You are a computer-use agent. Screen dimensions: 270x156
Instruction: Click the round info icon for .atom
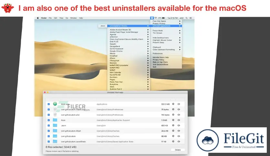pyautogui.click(x=173, y=125)
